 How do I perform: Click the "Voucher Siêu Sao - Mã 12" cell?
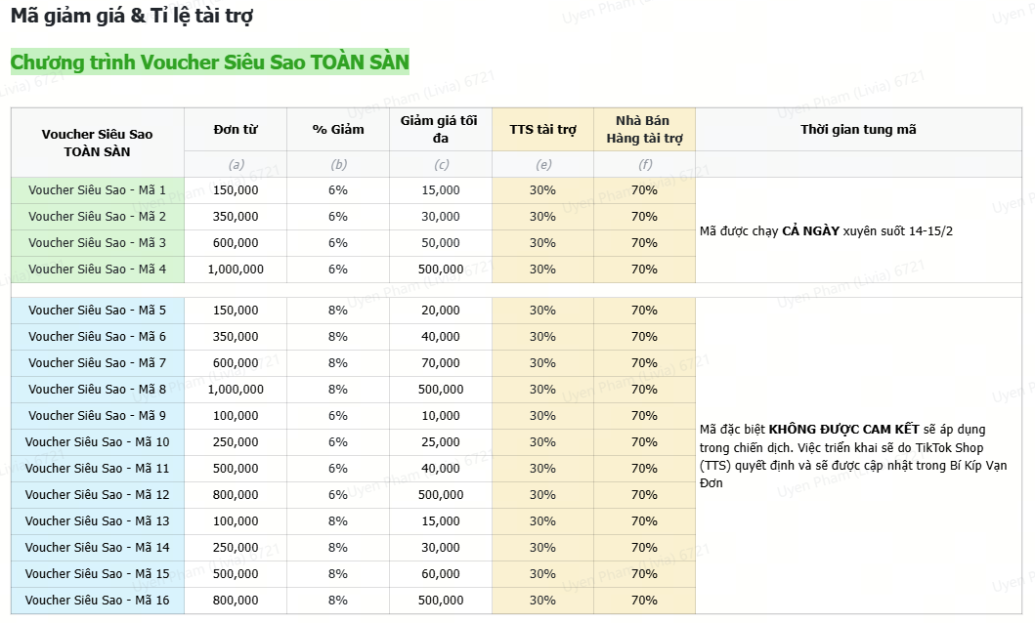[x=98, y=495]
